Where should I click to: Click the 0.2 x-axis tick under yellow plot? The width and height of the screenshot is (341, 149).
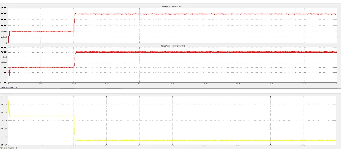[x=74, y=146]
